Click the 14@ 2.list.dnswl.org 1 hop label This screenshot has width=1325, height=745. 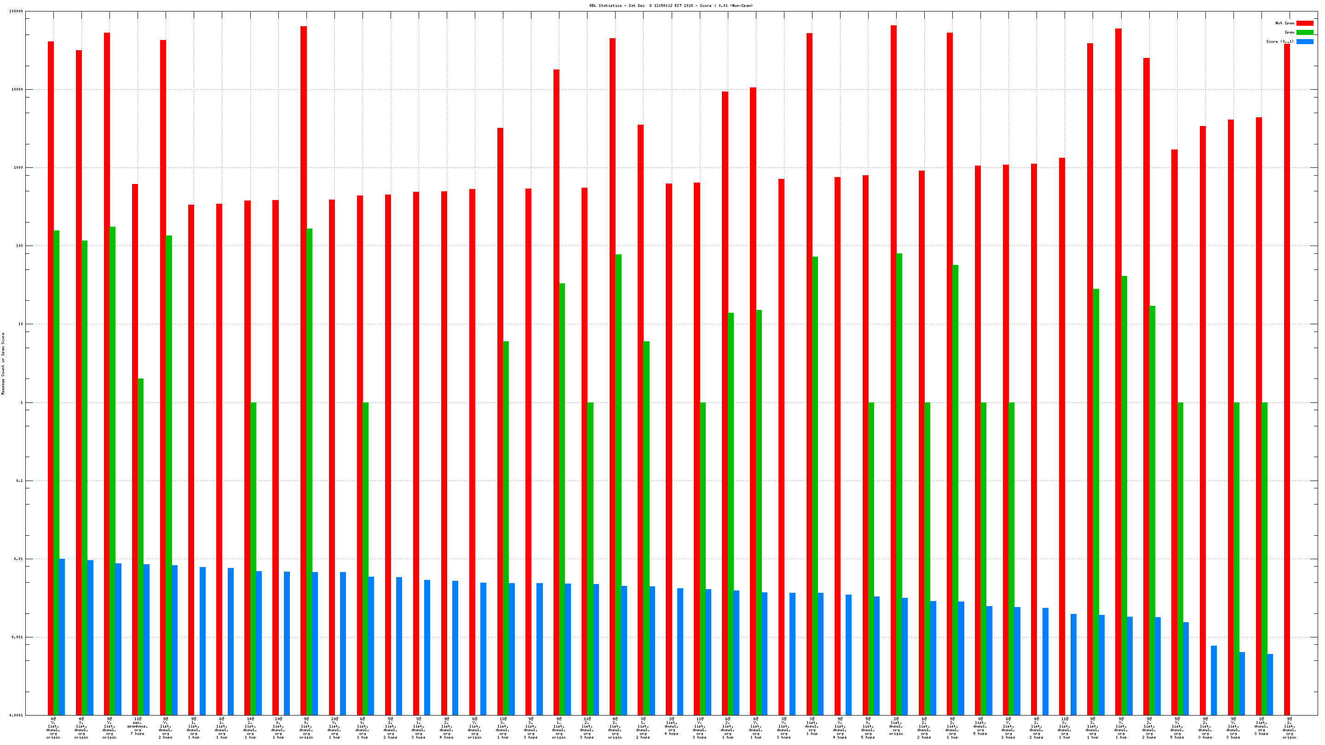[250, 728]
